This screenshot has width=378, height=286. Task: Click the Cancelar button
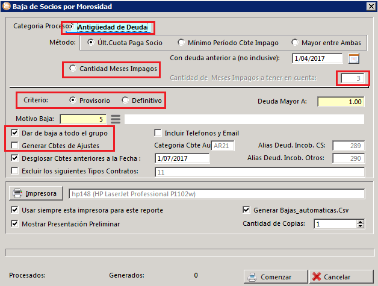(339, 276)
